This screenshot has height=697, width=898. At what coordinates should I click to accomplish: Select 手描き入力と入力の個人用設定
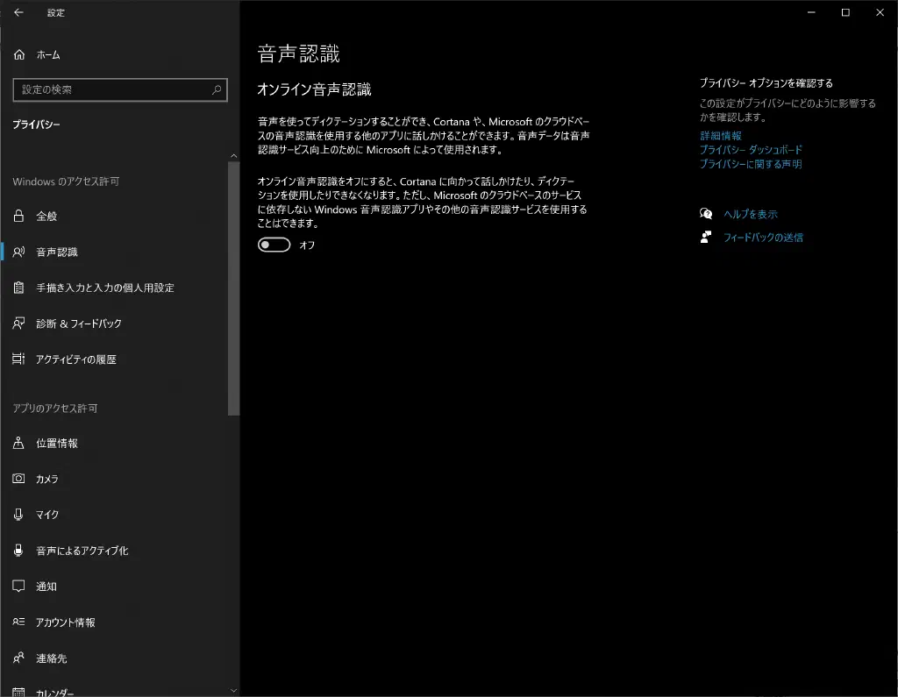[104, 288]
